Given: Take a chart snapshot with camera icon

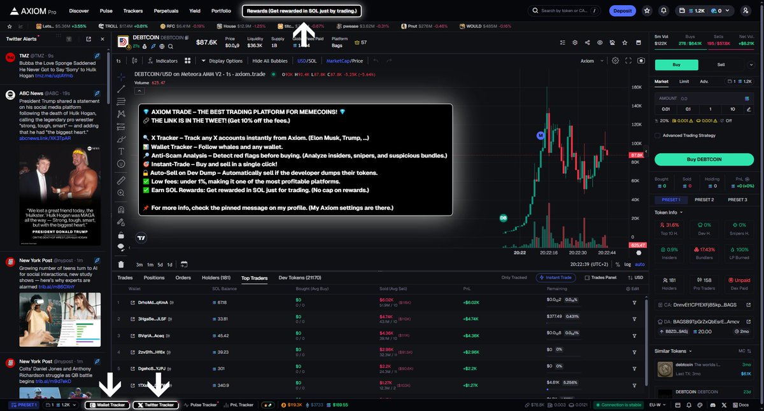Looking at the screenshot, I should pyautogui.click(x=641, y=61).
